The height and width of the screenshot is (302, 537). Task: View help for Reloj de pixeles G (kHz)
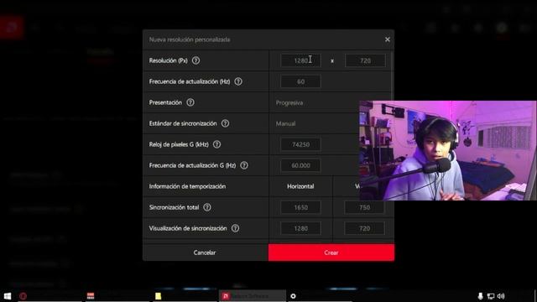[x=216, y=144]
